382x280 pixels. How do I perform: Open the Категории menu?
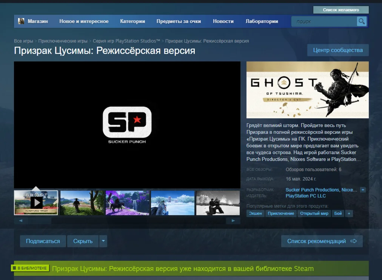pyautogui.click(x=132, y=21)
